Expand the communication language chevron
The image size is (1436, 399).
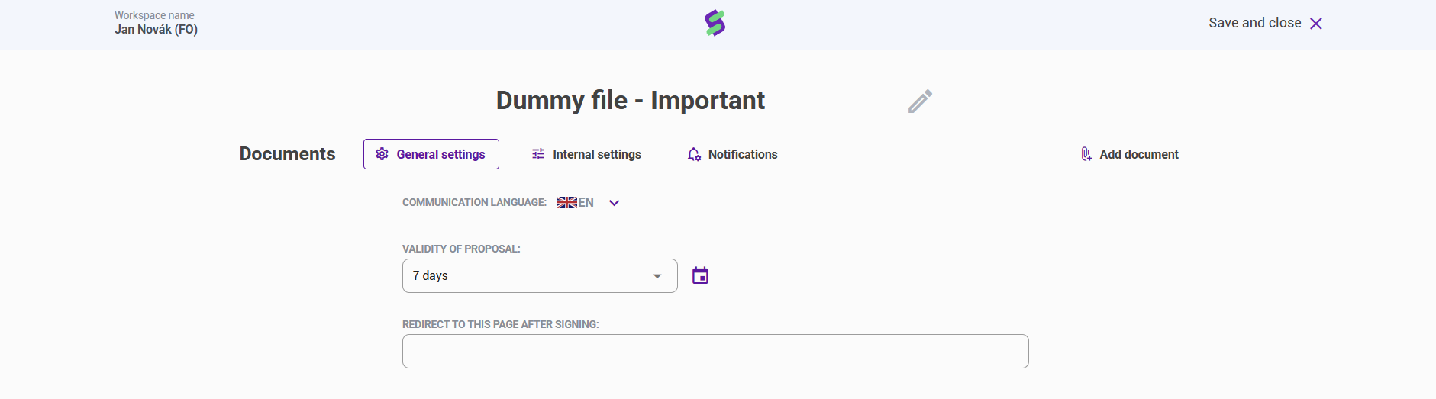[x=614, y=203]
